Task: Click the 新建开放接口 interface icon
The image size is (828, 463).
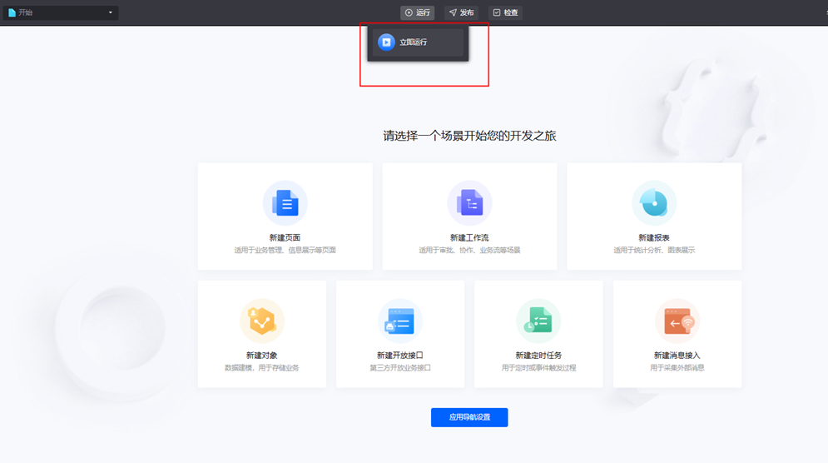Action: coord(400,321)
